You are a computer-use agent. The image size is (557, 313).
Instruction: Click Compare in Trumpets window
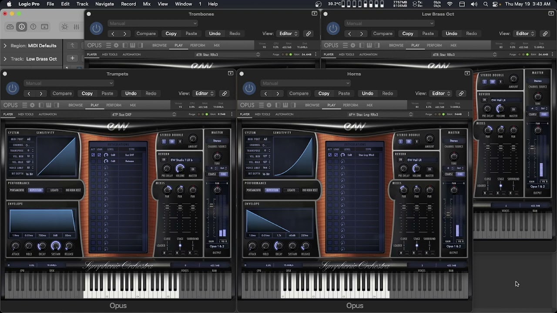pos(62,93)
